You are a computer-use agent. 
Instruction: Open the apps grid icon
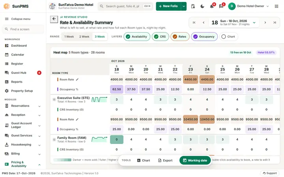(277, 6)
